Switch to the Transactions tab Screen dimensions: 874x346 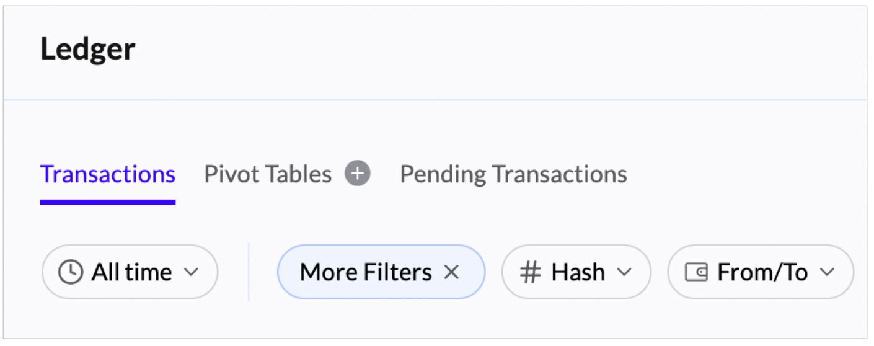(x=108, y=174)
